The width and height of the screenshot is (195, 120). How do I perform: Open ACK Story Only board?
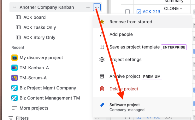coord(39,37)
